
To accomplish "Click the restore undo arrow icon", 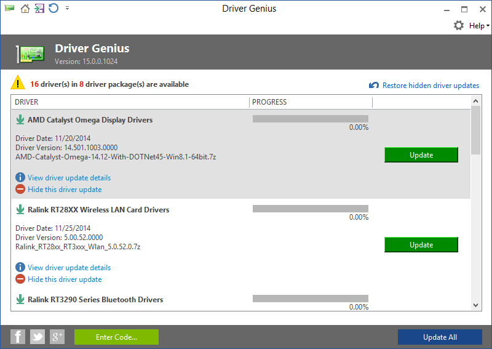I will tap(374, 85).
